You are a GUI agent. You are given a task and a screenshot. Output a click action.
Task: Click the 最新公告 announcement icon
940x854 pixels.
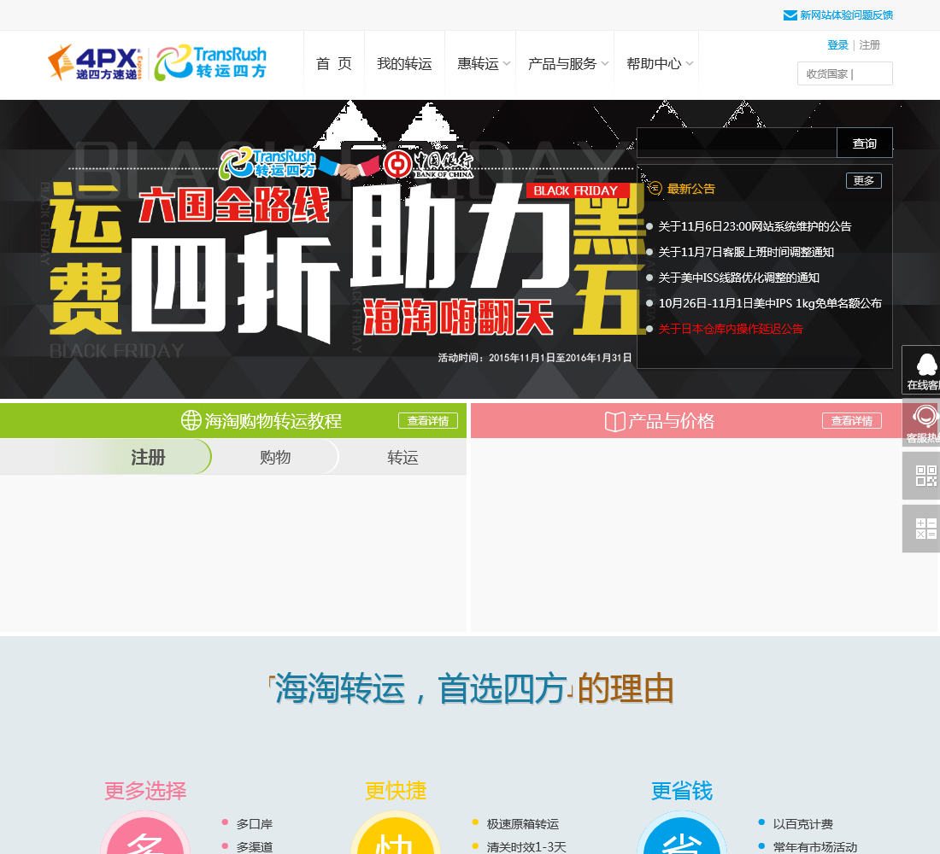655,188
